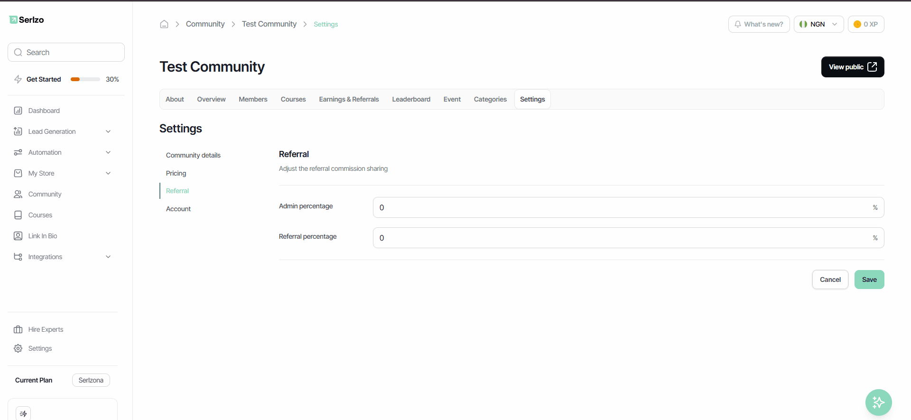Open Hire Experts in the sidebar
This screenshot has height=420, width=911.
point(46,329)
